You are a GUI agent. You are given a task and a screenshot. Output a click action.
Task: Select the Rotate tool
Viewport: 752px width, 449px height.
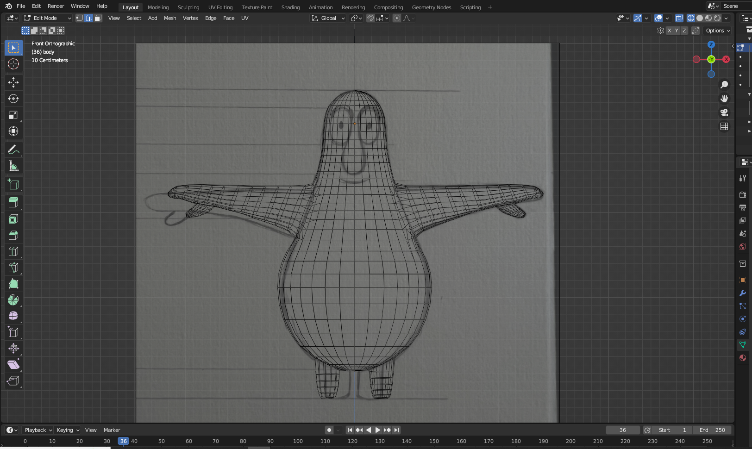[x=13, y=99]
